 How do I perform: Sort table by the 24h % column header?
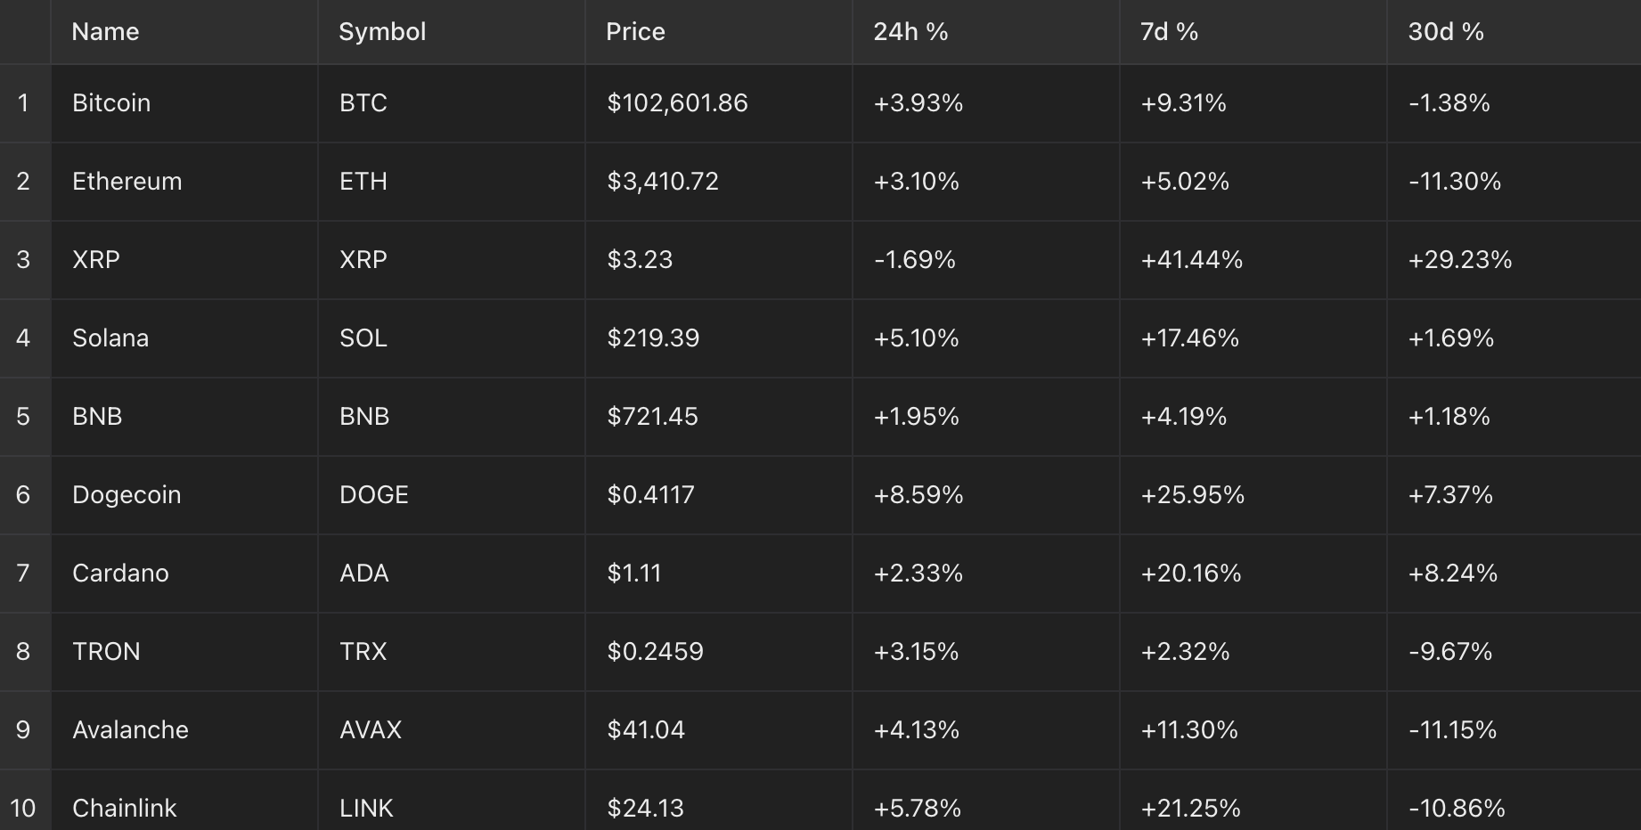point(910,31)
